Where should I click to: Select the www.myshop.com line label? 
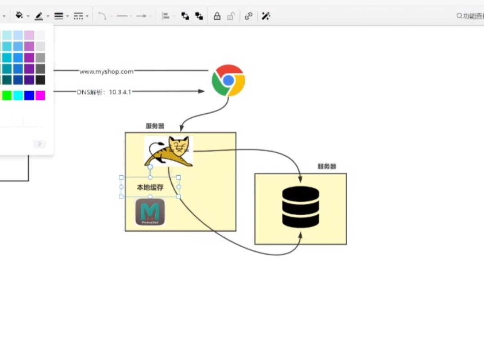coord(107,71)
